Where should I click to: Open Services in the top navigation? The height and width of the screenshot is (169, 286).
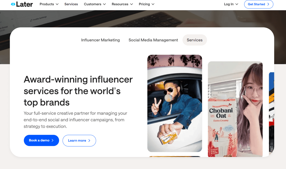71,4
